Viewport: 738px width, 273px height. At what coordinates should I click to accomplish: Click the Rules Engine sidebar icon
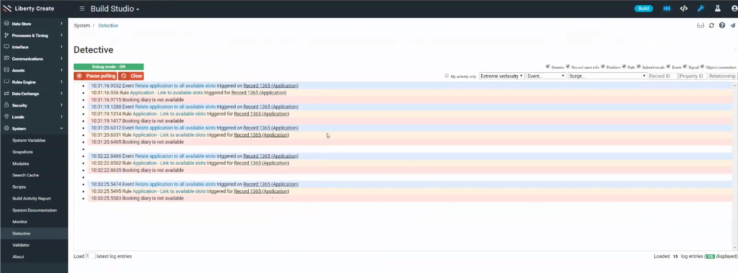tap(7, 82)
